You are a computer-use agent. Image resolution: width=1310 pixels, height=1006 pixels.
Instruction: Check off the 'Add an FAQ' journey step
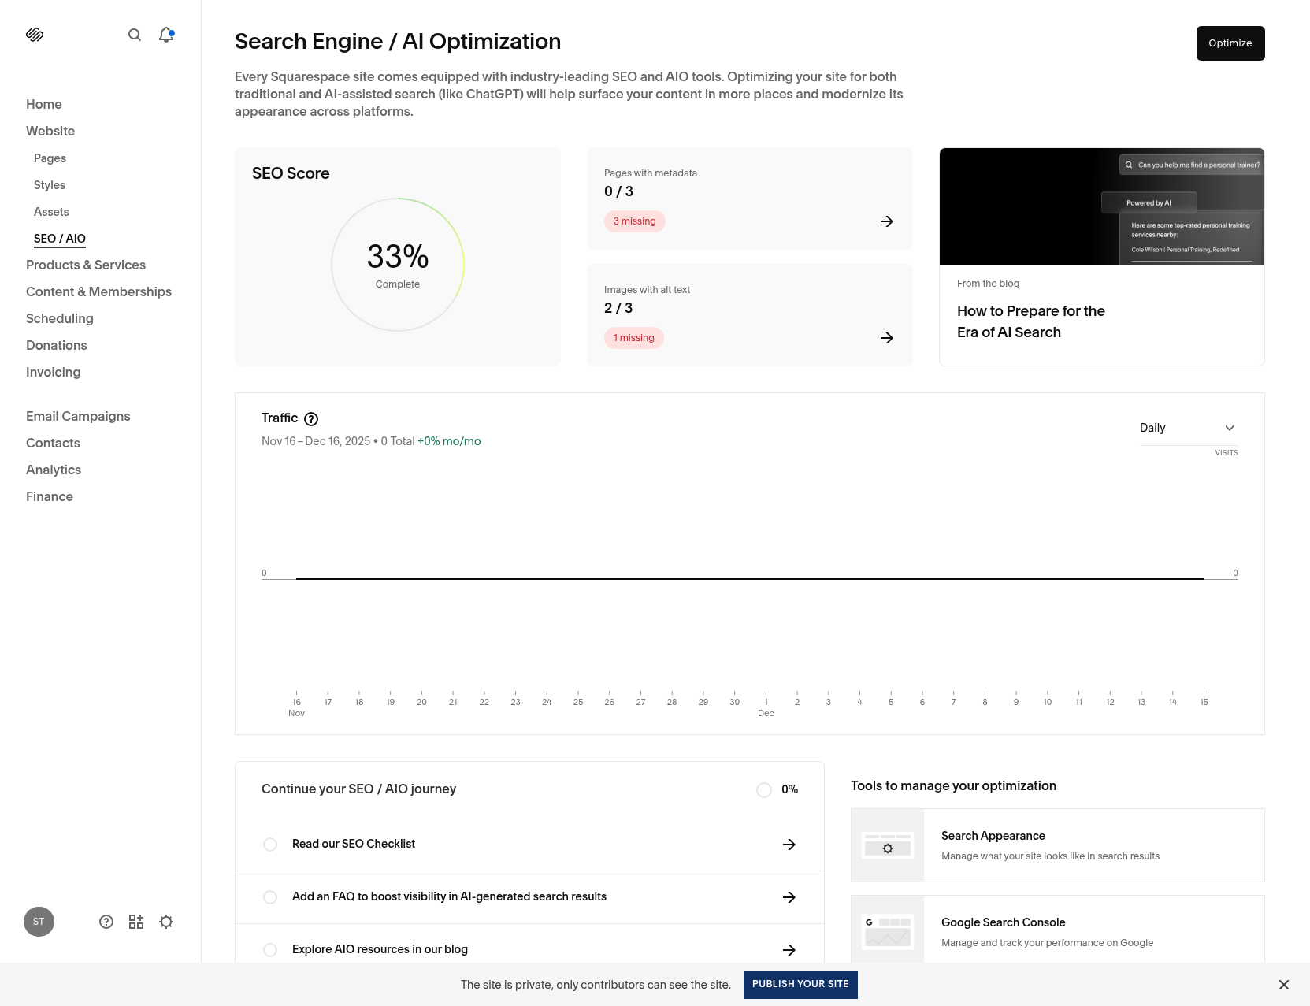coord(270,896)
